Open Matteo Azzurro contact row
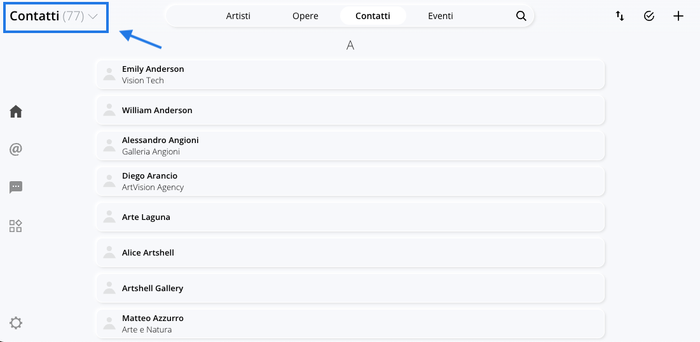Image resolution: width=700 pixels, height=342 pixels. [x=350, y=324]
